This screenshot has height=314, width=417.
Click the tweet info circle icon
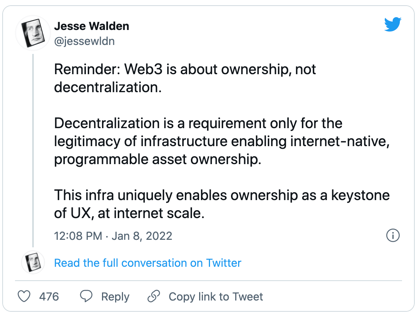pyautogui.click(x=393, y=236)
